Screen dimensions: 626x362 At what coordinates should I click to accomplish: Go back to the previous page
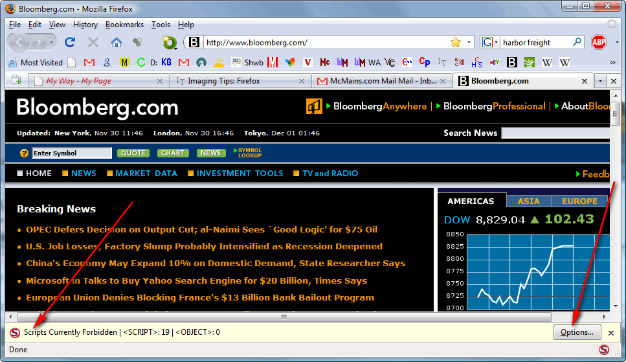pos(19,42)
